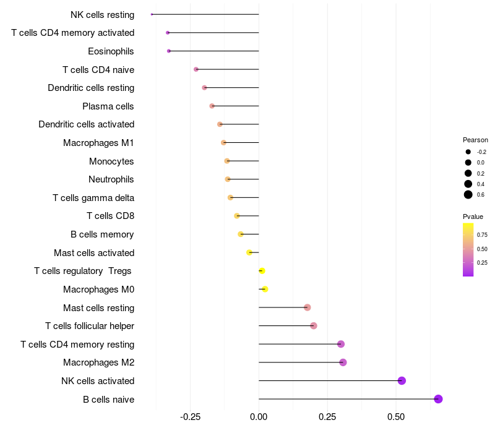
Task: Click the B cells naive data point
Action: 438,399
